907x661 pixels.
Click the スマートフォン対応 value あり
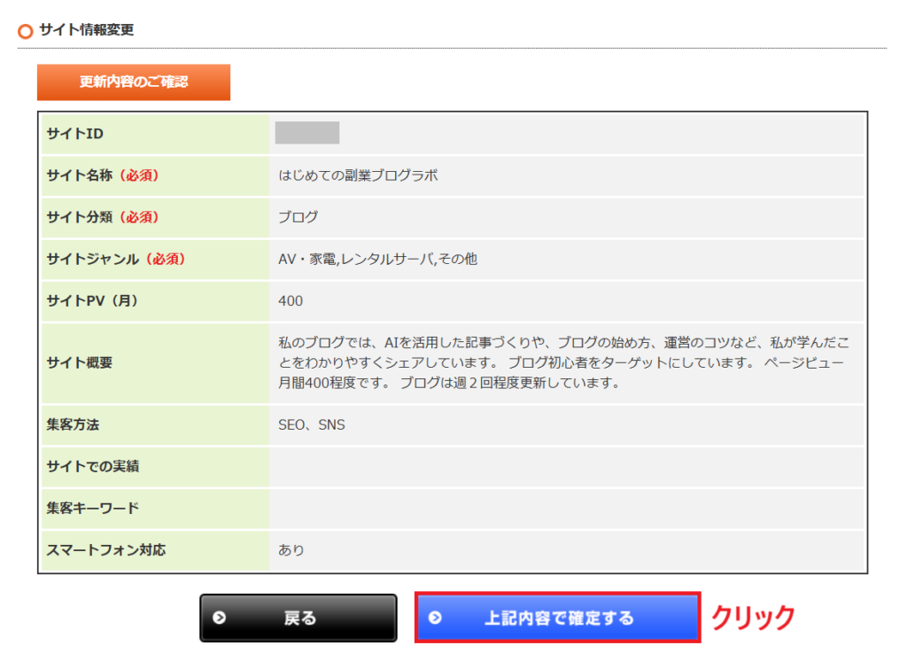[x=291, y=550]
